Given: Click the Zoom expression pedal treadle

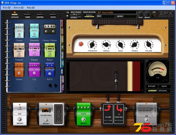Looking at the screenshot, I should 59,114.
